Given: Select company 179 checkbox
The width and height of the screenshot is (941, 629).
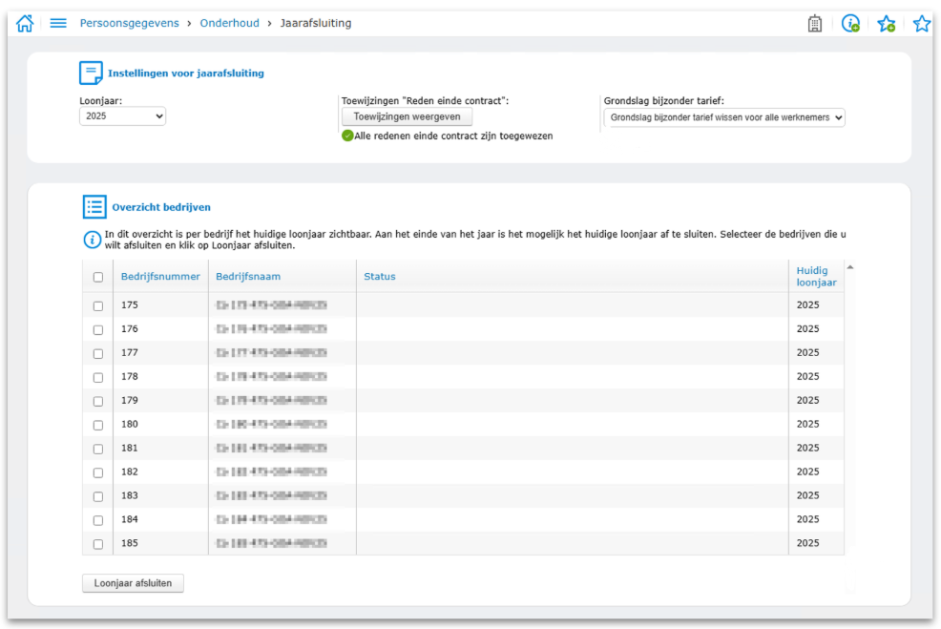Looking at the screenshot, I should pos(97,401).
